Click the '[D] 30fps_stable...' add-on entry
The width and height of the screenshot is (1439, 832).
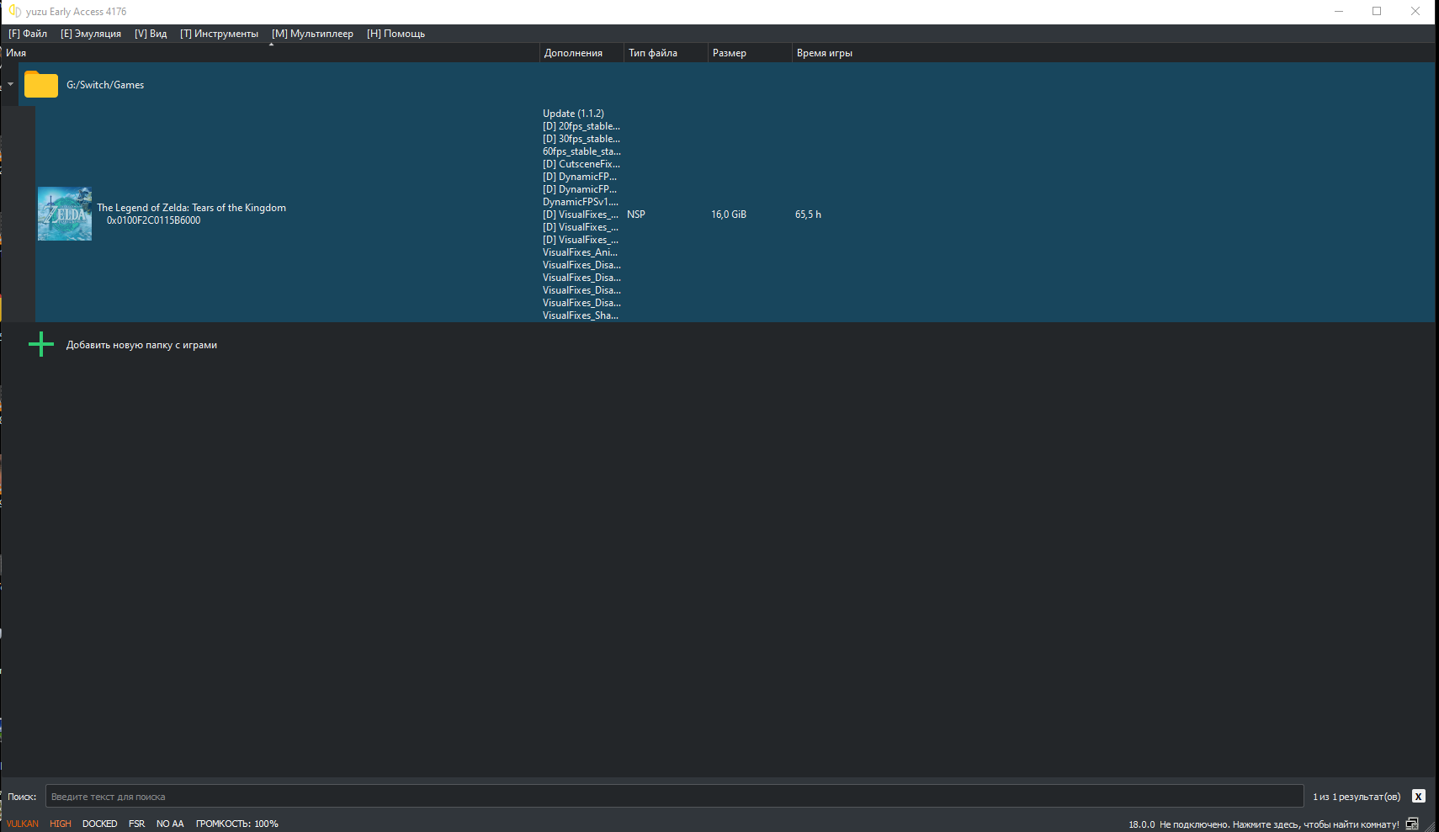581,139
